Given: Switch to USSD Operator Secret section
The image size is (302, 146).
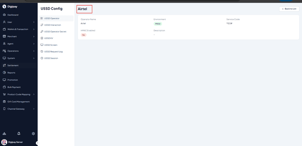Looking at the screenshot, I should click(56, 32).
